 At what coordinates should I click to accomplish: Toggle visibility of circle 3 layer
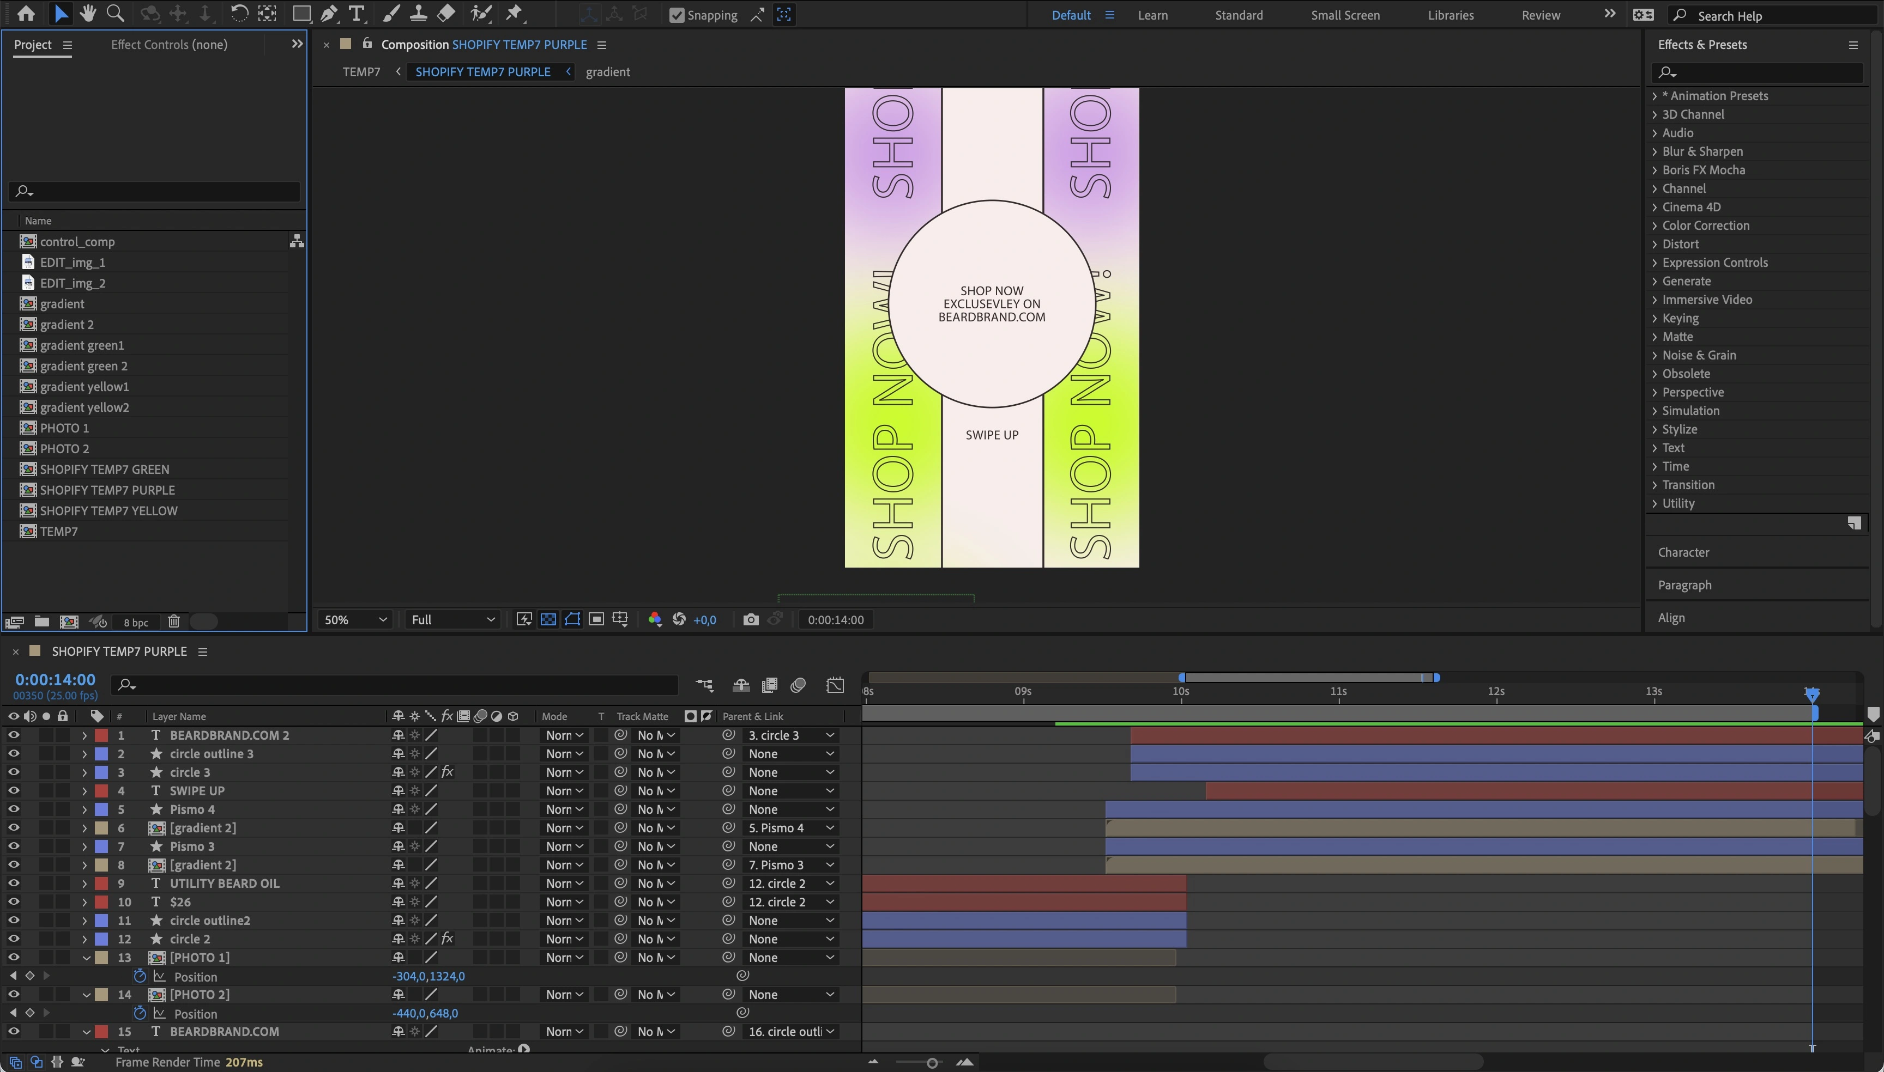13,772
